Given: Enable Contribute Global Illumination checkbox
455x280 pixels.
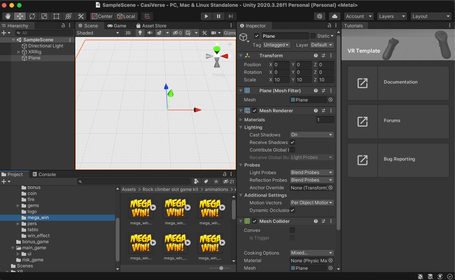Looking at the screenshot, I should click(292, 150).
